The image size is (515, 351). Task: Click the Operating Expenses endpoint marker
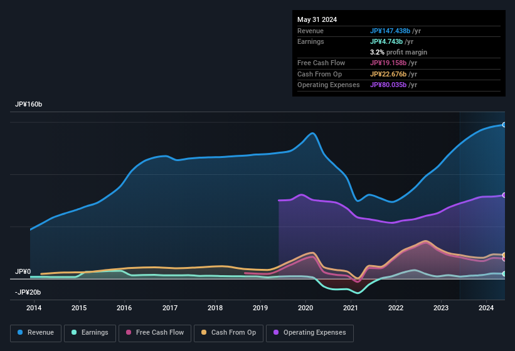(504, 195)
